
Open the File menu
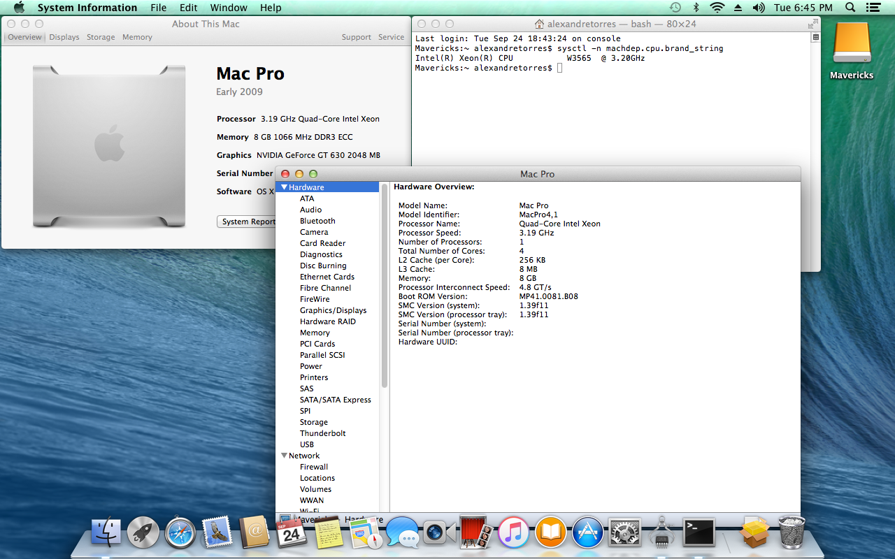tap(159, 8)
